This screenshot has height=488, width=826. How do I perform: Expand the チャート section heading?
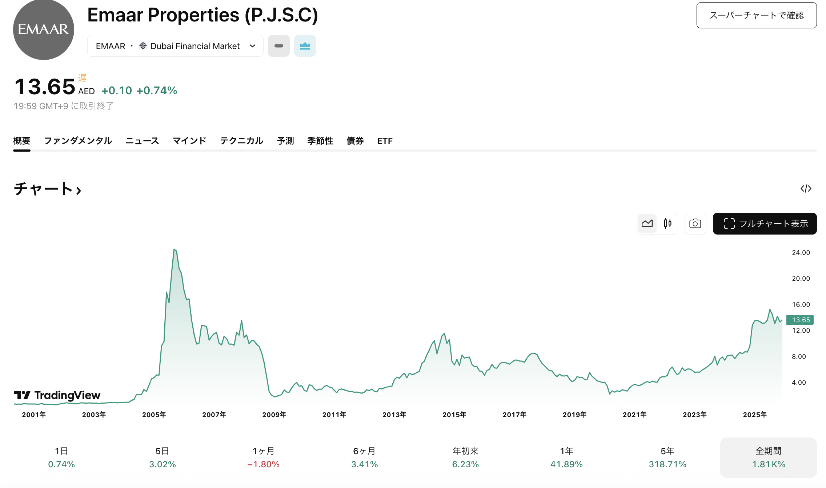pos(47,189)
